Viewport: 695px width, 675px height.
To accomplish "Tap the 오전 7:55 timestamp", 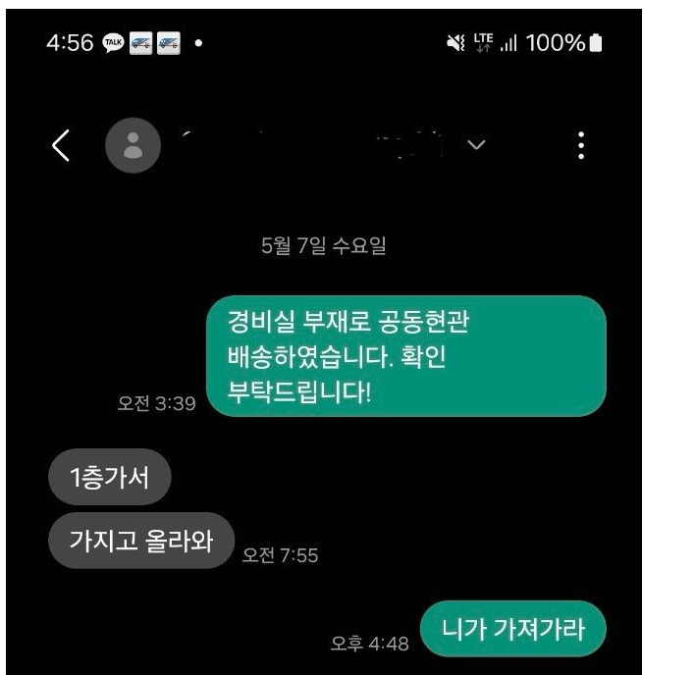I will 280,555.
